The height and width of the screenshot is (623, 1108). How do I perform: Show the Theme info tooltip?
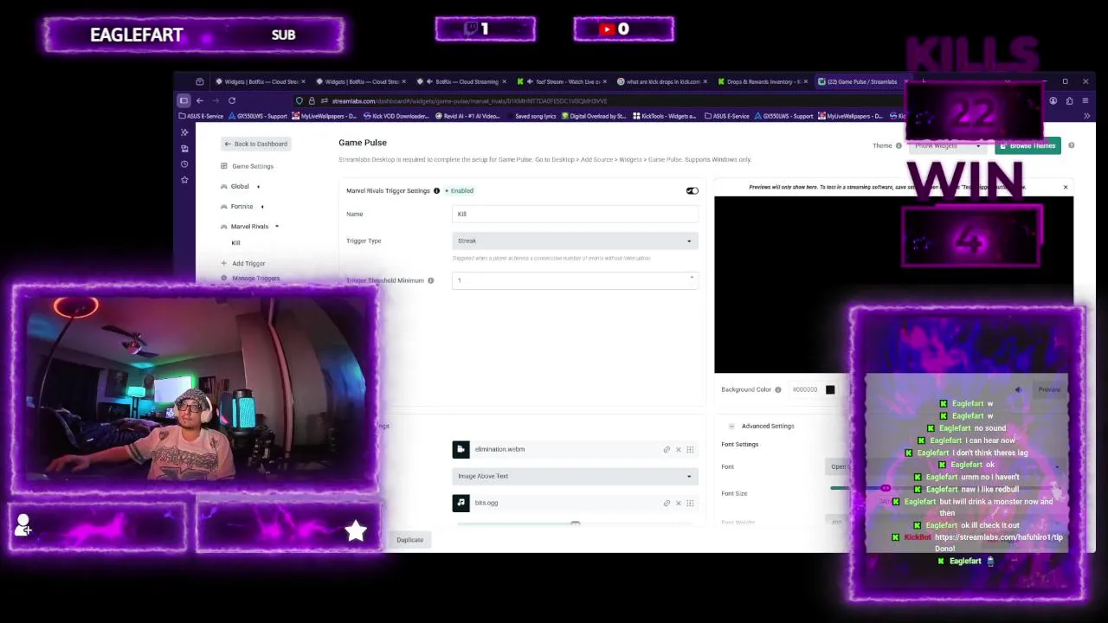pyautogui.click(x=899, y=145)
